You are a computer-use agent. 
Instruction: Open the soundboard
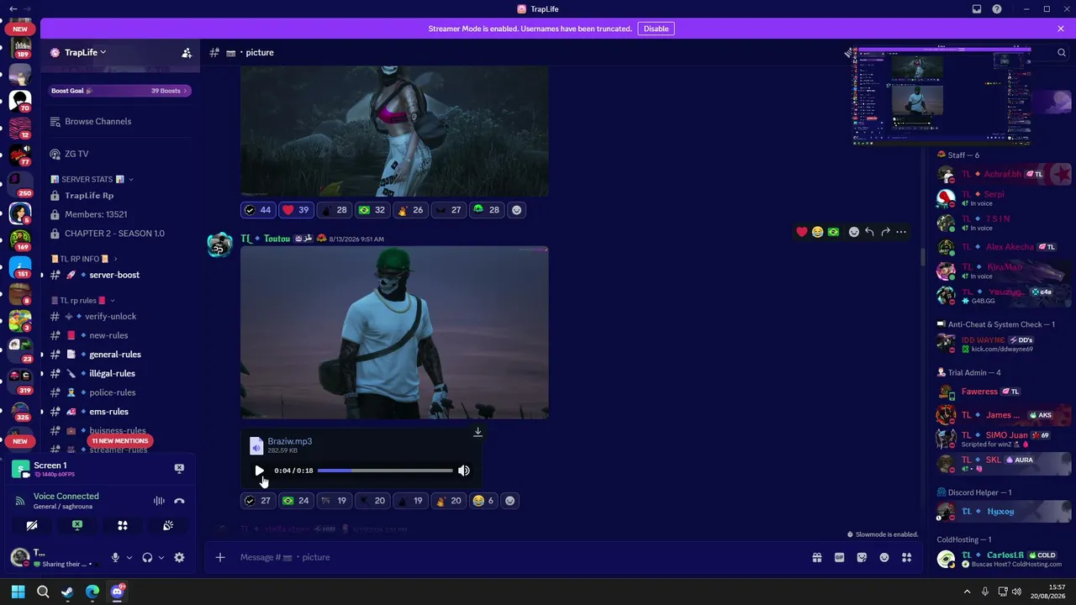168,525
